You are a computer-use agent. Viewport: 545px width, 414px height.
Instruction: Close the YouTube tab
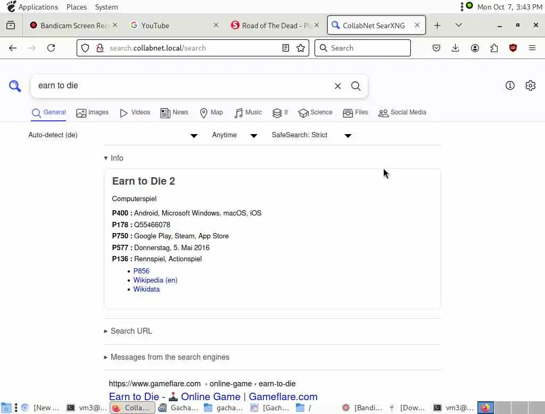[x=216, y=25]
